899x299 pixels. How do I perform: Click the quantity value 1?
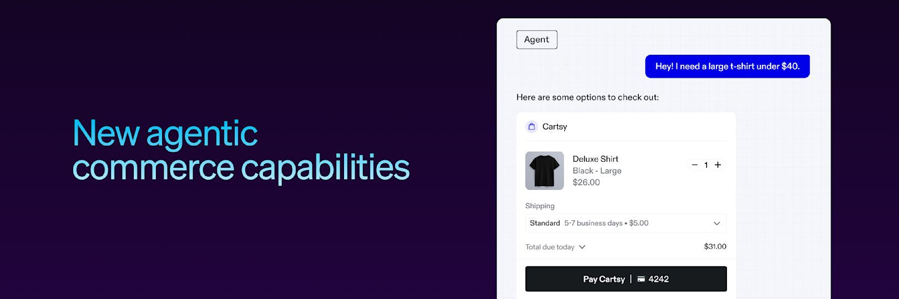point(706,165)
